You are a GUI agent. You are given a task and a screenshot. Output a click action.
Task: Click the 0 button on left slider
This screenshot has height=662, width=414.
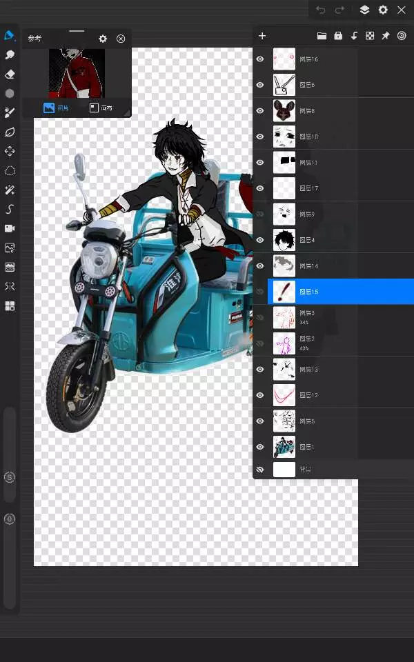[x=9, y=519]
